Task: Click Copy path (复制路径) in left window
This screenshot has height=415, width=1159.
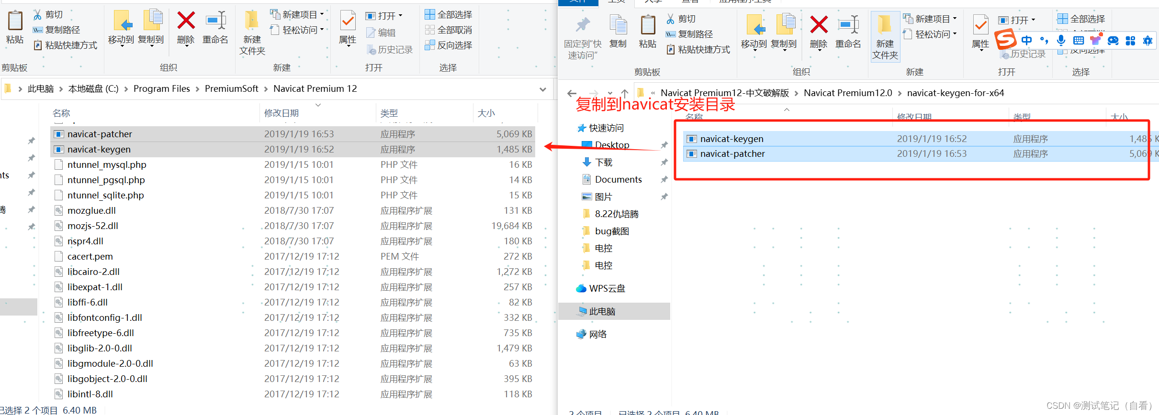Action: coord(56,30)
